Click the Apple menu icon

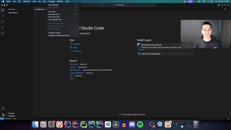3,1
